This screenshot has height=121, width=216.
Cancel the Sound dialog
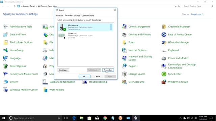point(97,76)
